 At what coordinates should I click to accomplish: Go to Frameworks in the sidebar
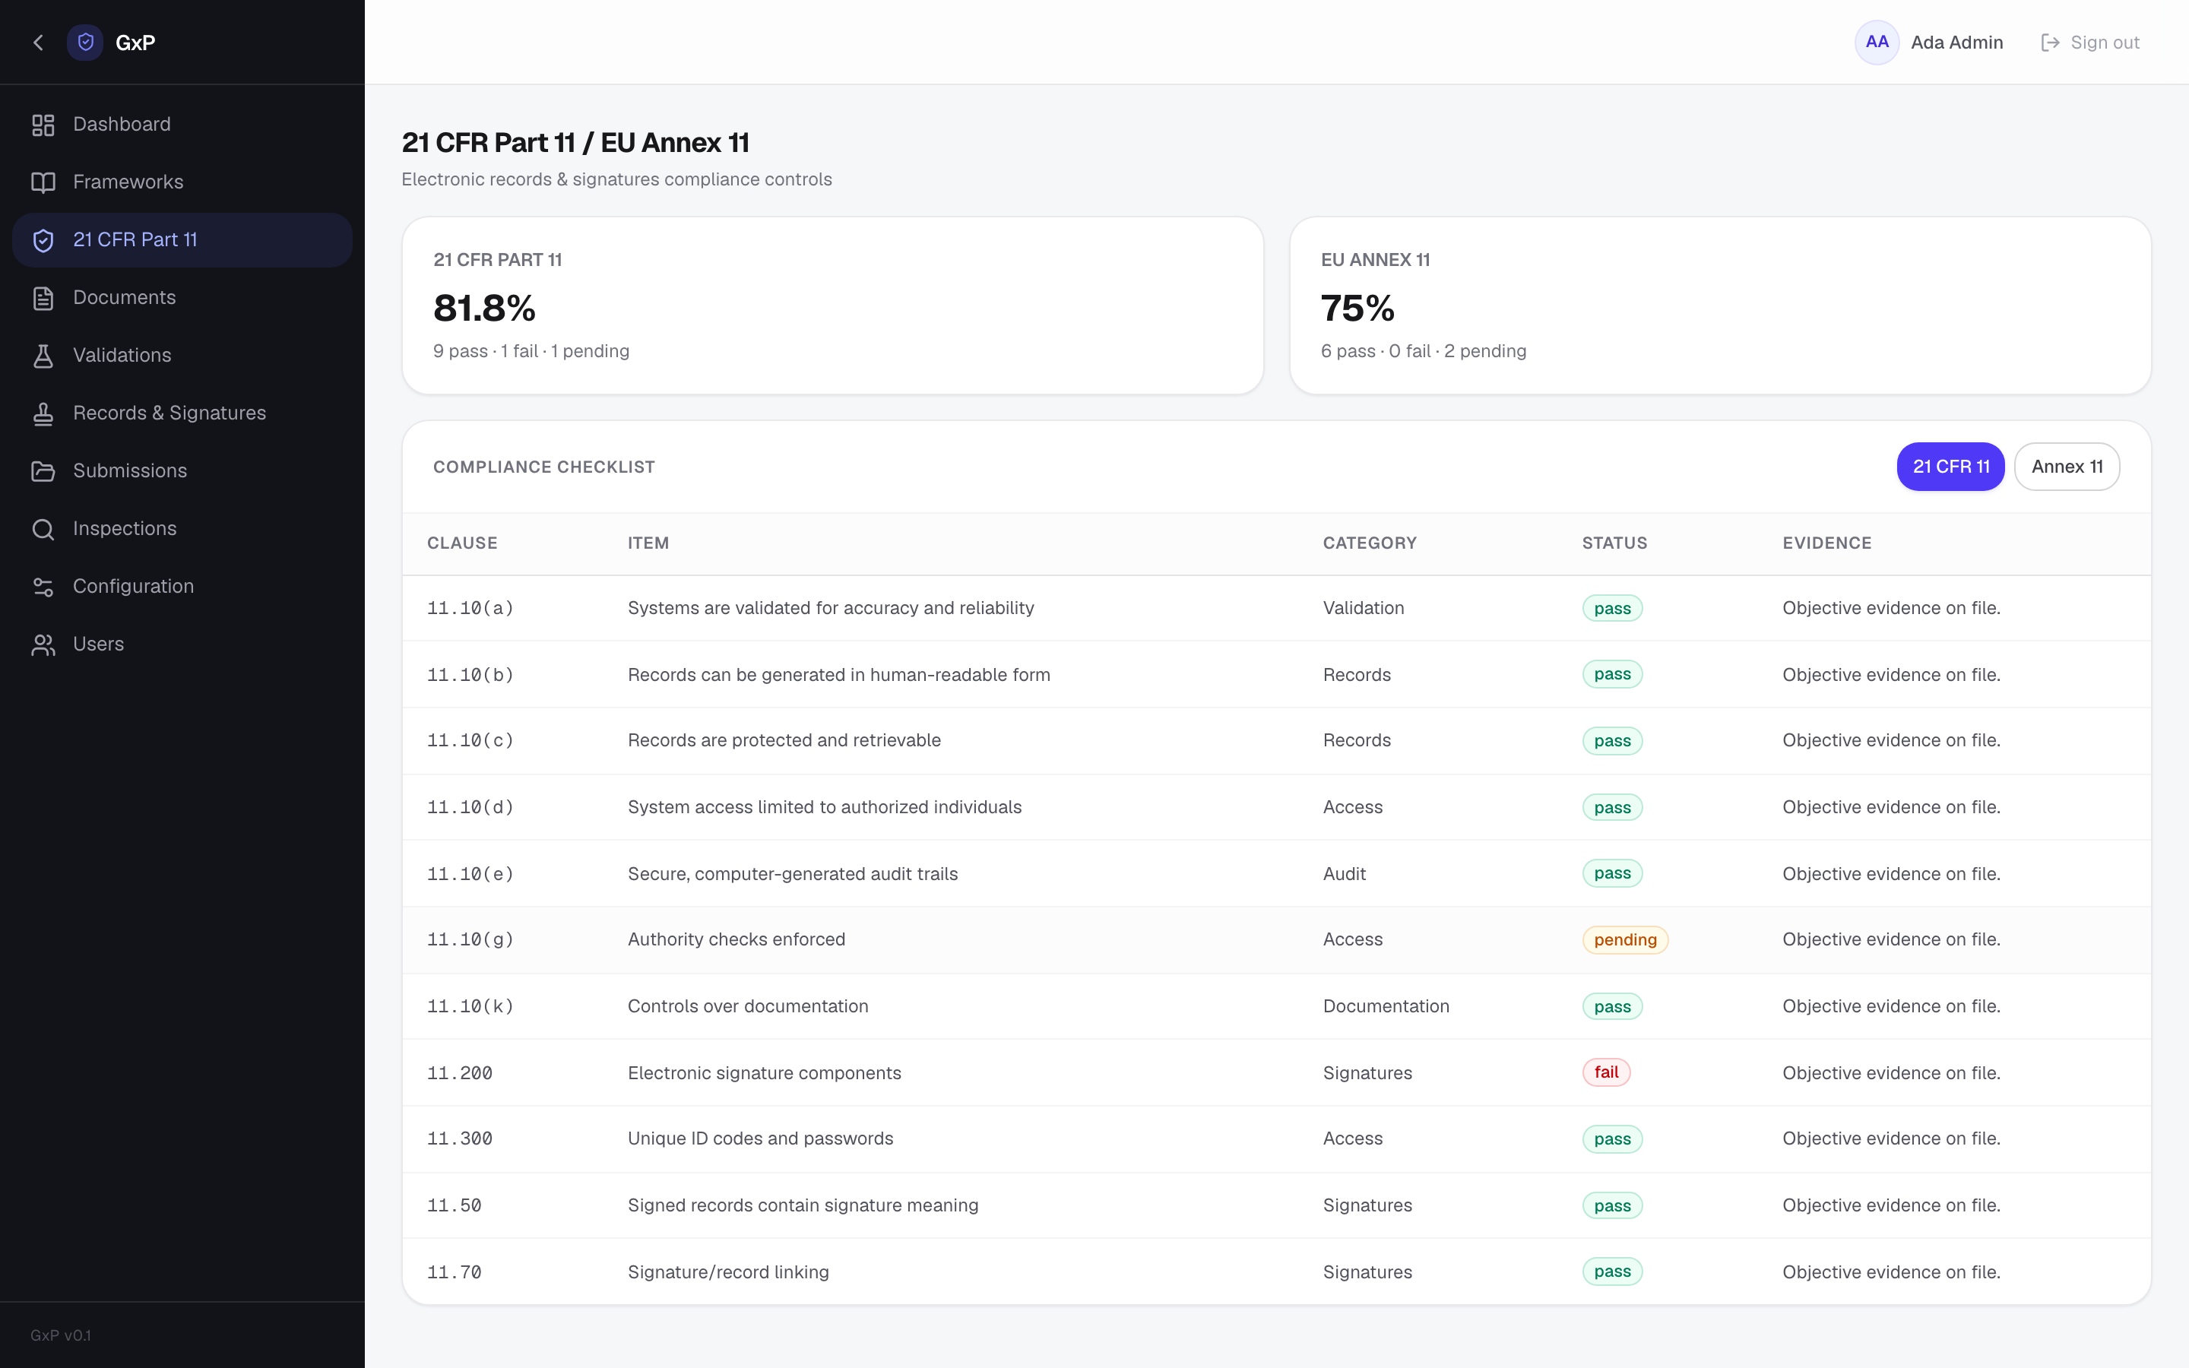pos(182,182)
